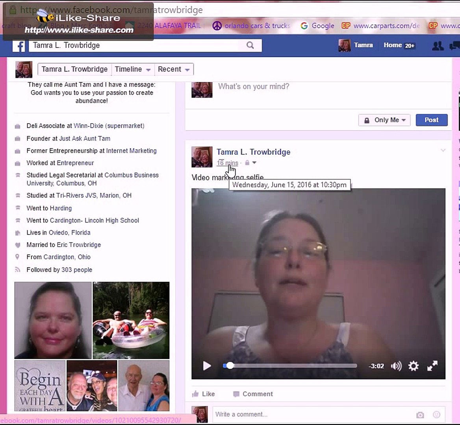The width and height of the screenshot is (460, 425).
Task: Click profile picture beside timeline header
Action: 24,70
